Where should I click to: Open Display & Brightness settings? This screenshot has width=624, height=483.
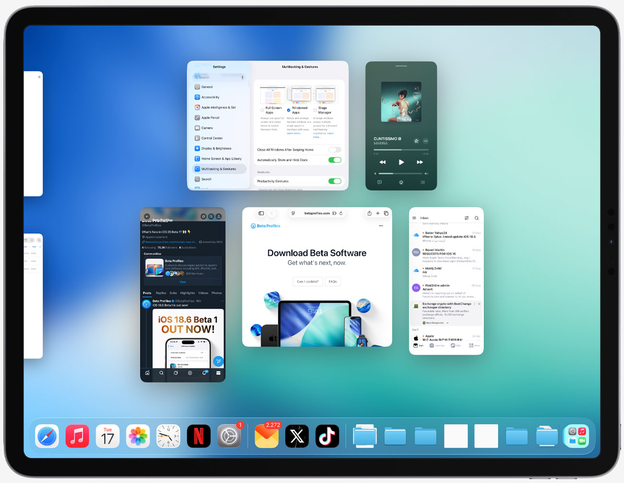pos(219,148)
